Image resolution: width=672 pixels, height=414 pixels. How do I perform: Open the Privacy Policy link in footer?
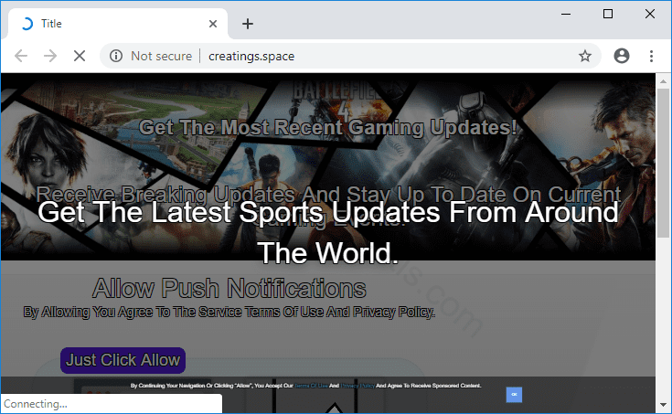coord(357,387)
